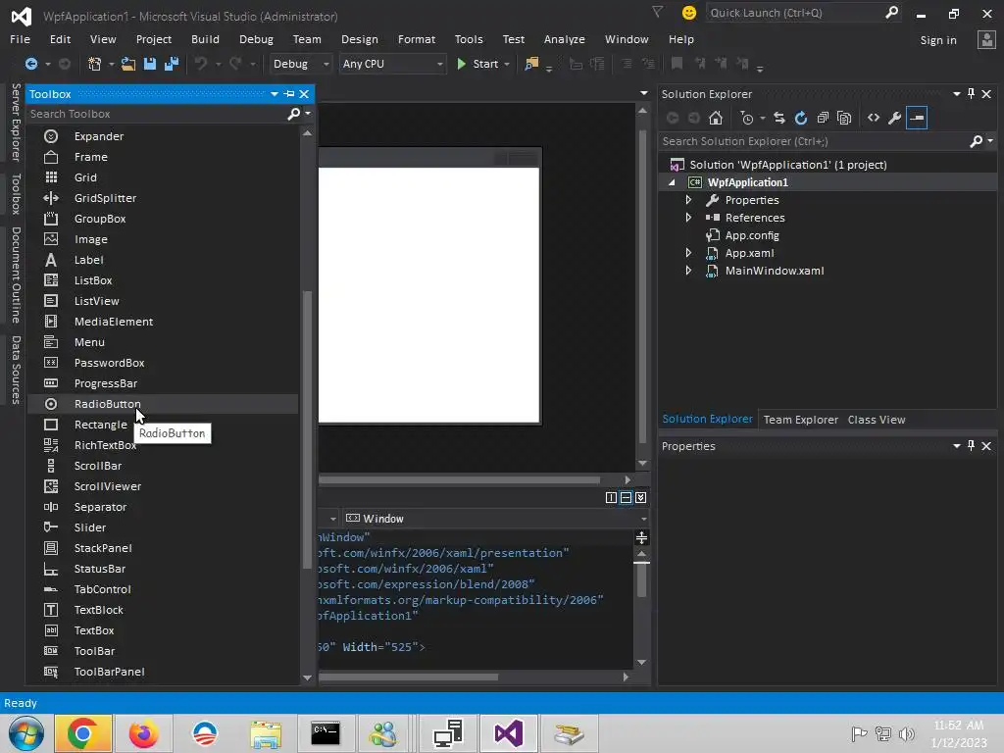Image resolution: width=1004 pixels, height=753 pixels.
Task: Click Solution Explorer Home icon
Action: pos(716,118)
